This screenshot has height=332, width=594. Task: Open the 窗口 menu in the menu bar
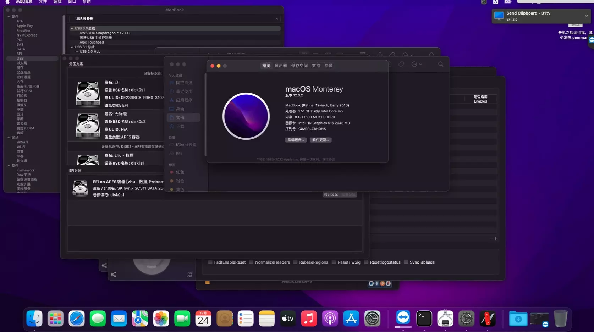(72, 2)
